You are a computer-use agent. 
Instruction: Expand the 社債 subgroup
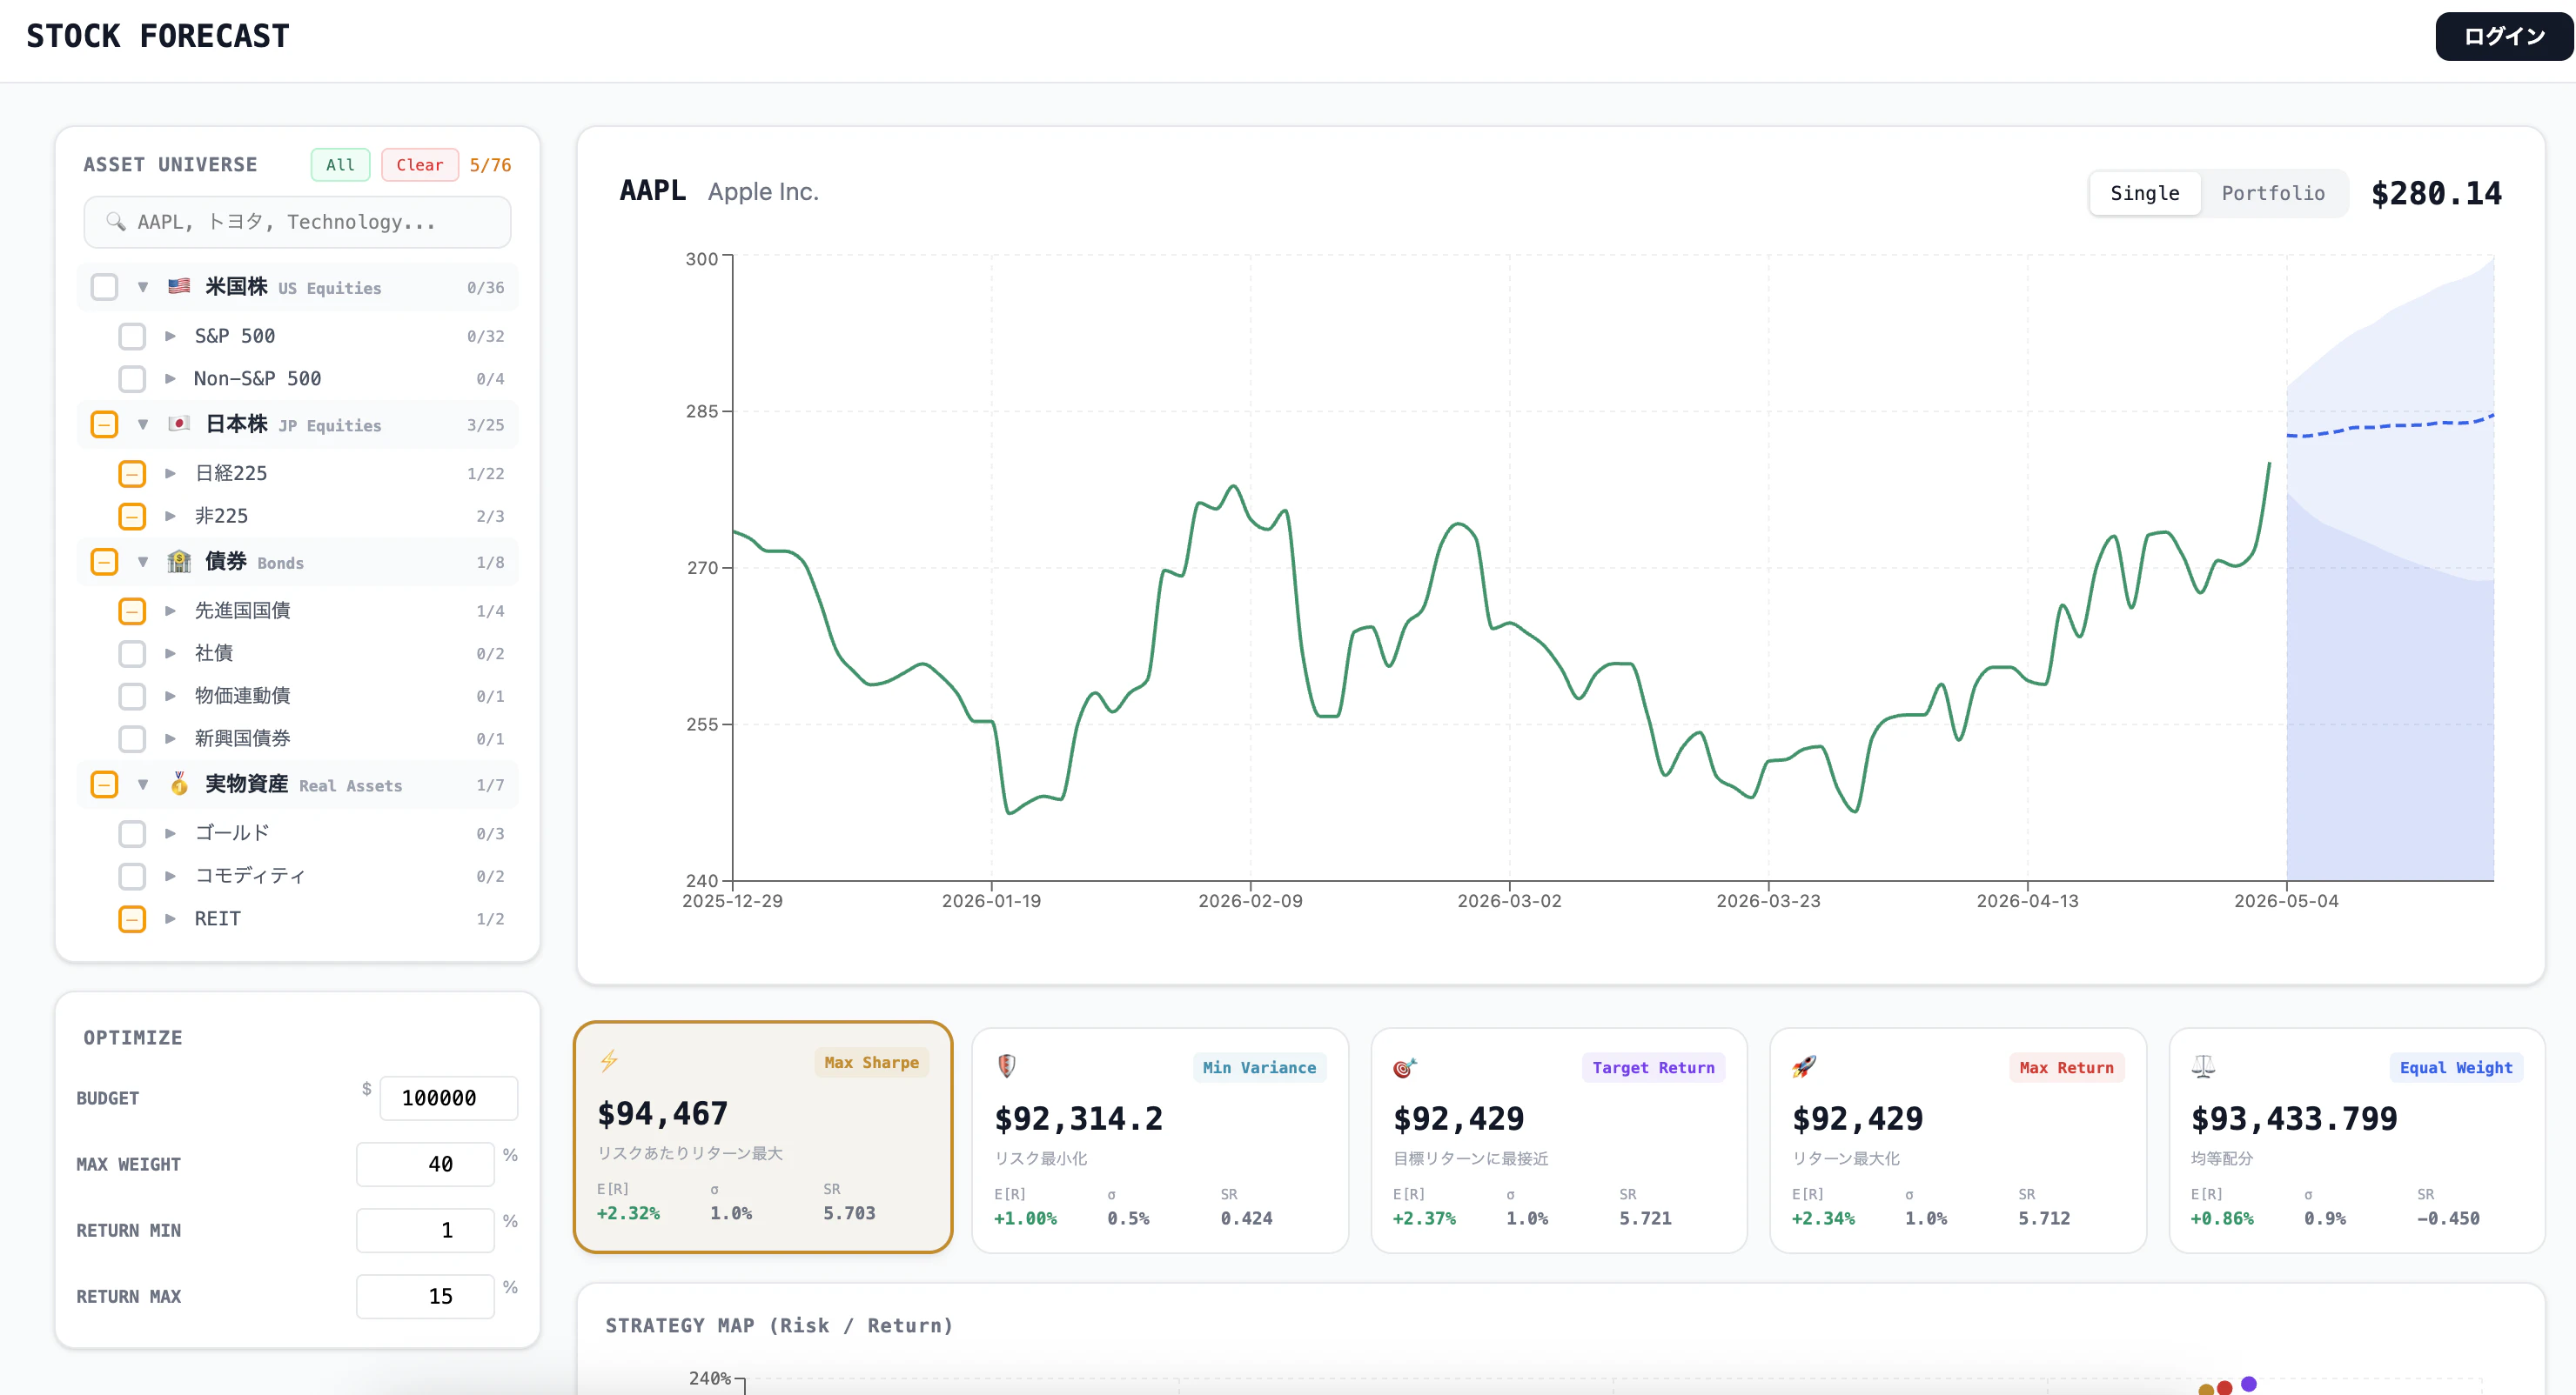[170, 653]
